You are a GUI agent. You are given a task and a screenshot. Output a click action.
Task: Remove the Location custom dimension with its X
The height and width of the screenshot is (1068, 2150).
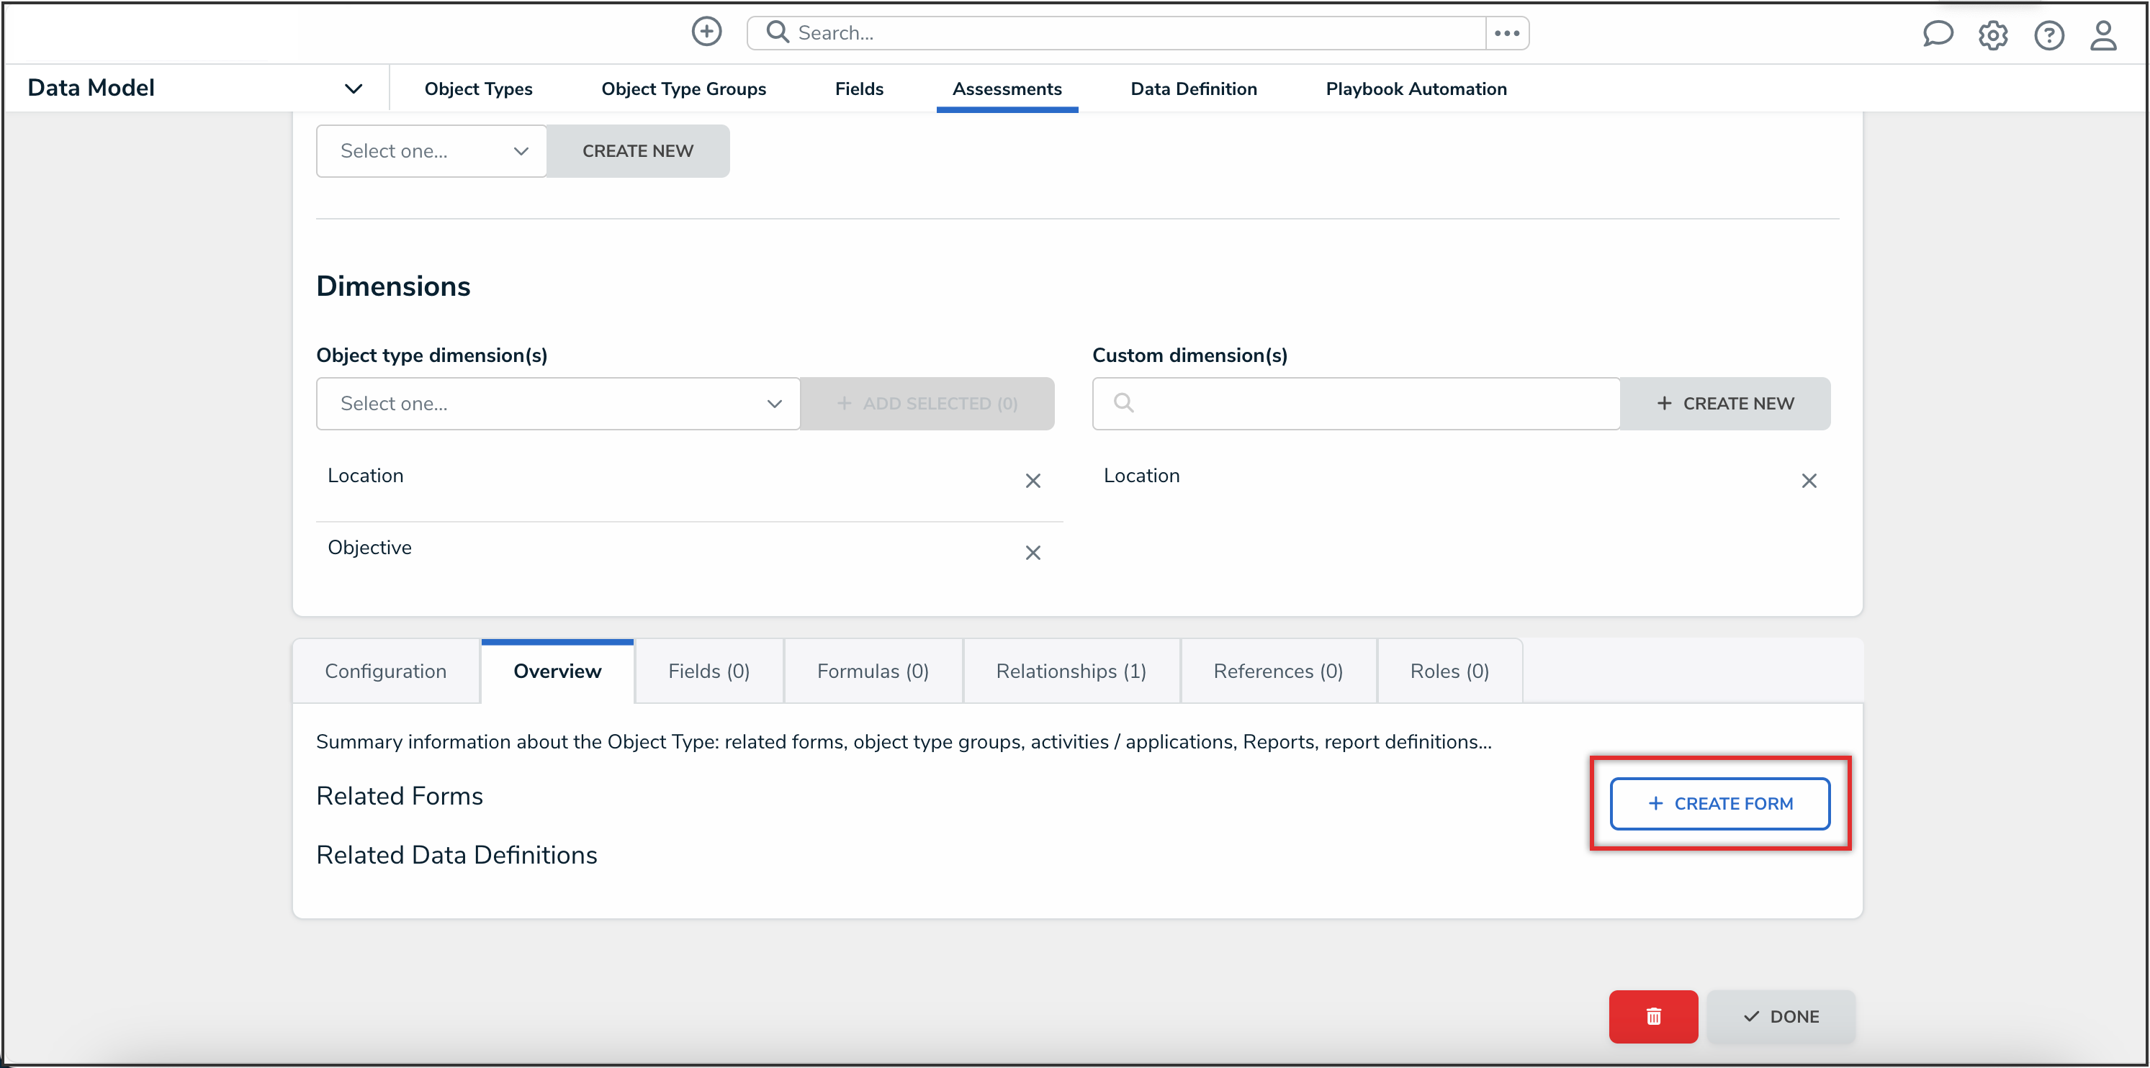[x=1809, y=481]
